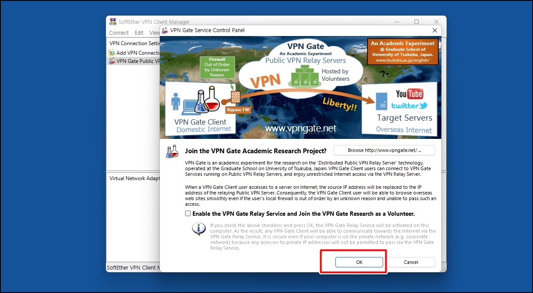
Task: Close the SoftEther VPN Client Manager window
Action: tap(437, 22)
